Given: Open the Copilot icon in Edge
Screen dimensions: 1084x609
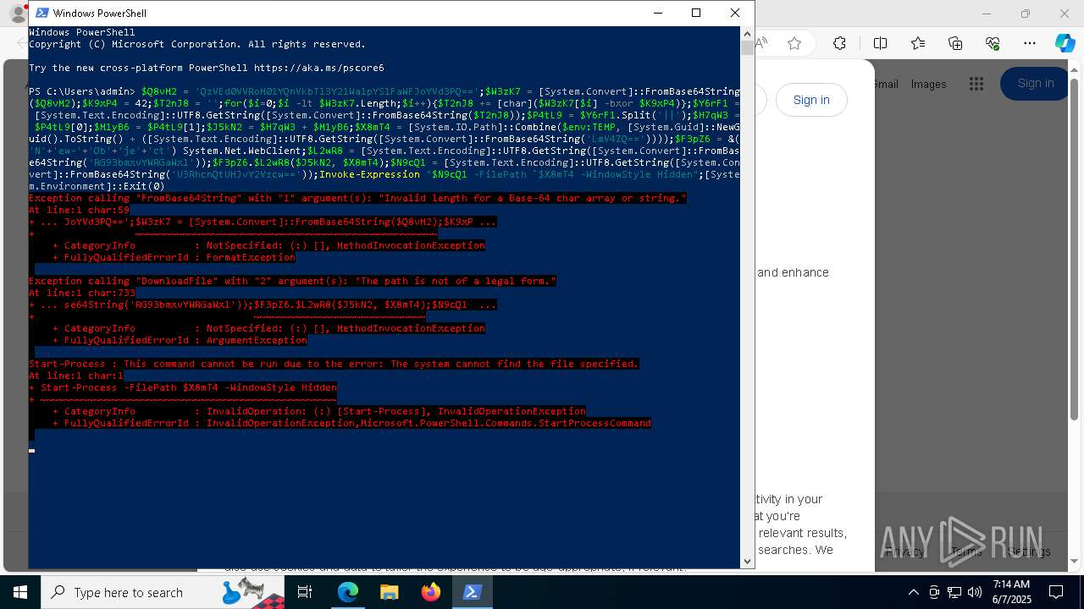Looking at the screenshot, I should (x=1065, y=43).
